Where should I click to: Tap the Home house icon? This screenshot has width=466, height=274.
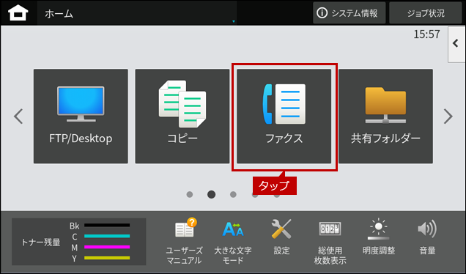tap(18, 13)
